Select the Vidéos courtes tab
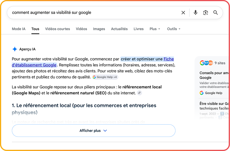The width and height of the screenshot is (230, 151). pyautogui.click(x=57, y=29)
